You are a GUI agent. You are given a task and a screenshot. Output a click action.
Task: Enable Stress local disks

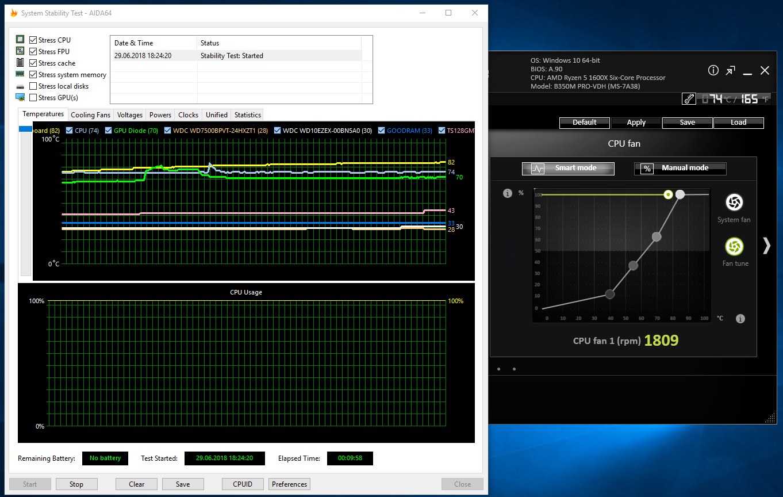point(33,86)
